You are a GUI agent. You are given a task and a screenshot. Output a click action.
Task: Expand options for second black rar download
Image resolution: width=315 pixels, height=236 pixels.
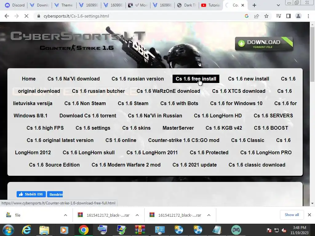(209, 215)
